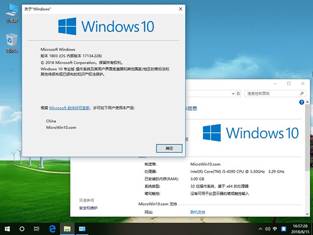Maximize the System window
The width and height of the screenshot is (313, 235).
(x=289, y=84)
